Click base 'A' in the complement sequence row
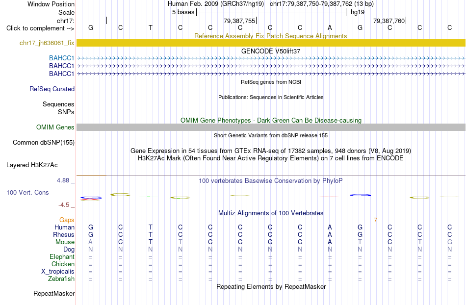The width and height of the screenshot is (466, 305). click(x=330, y=27)
